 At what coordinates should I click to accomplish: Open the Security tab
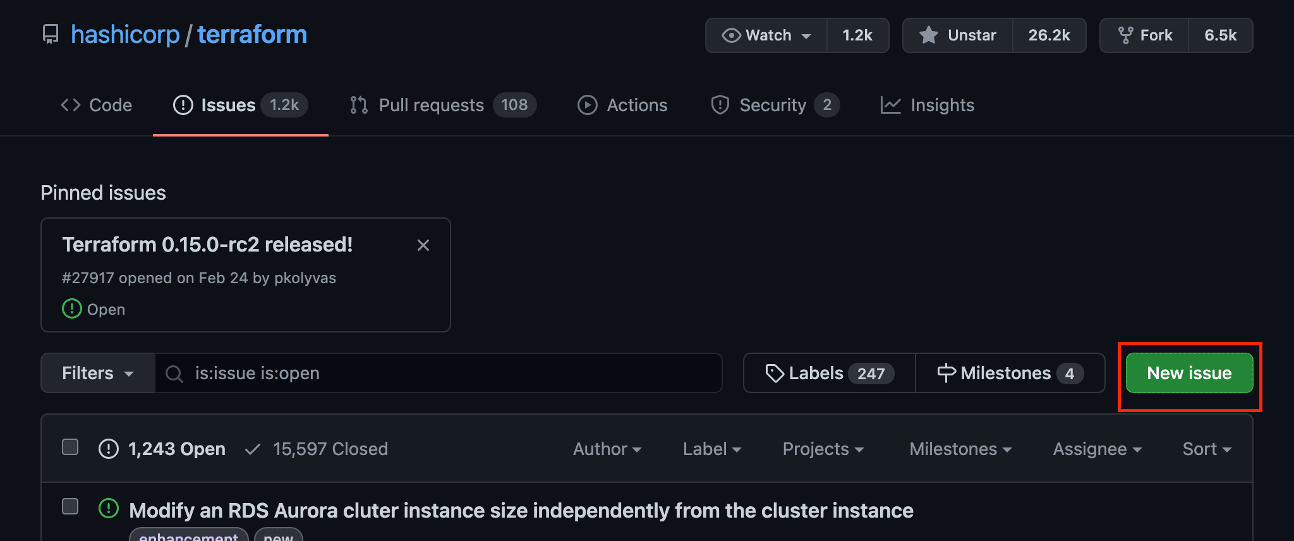coord(775,105)
